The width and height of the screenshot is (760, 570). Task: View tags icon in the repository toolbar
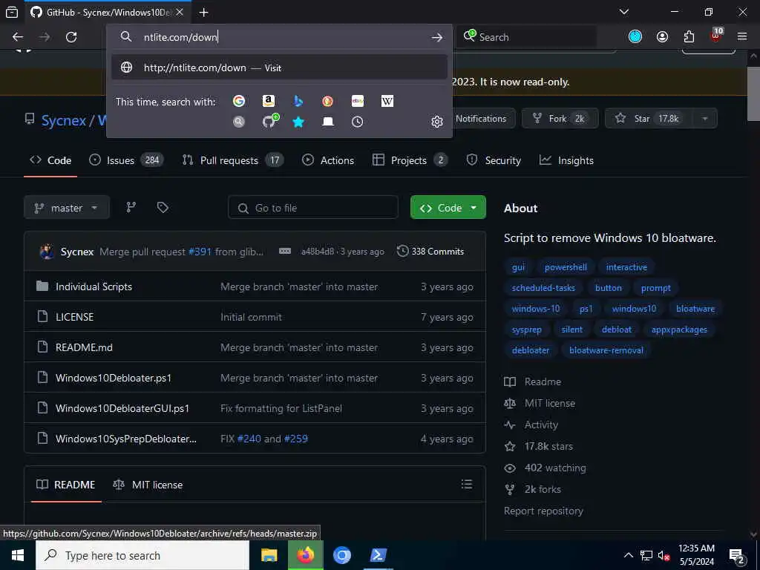(163, 208)
